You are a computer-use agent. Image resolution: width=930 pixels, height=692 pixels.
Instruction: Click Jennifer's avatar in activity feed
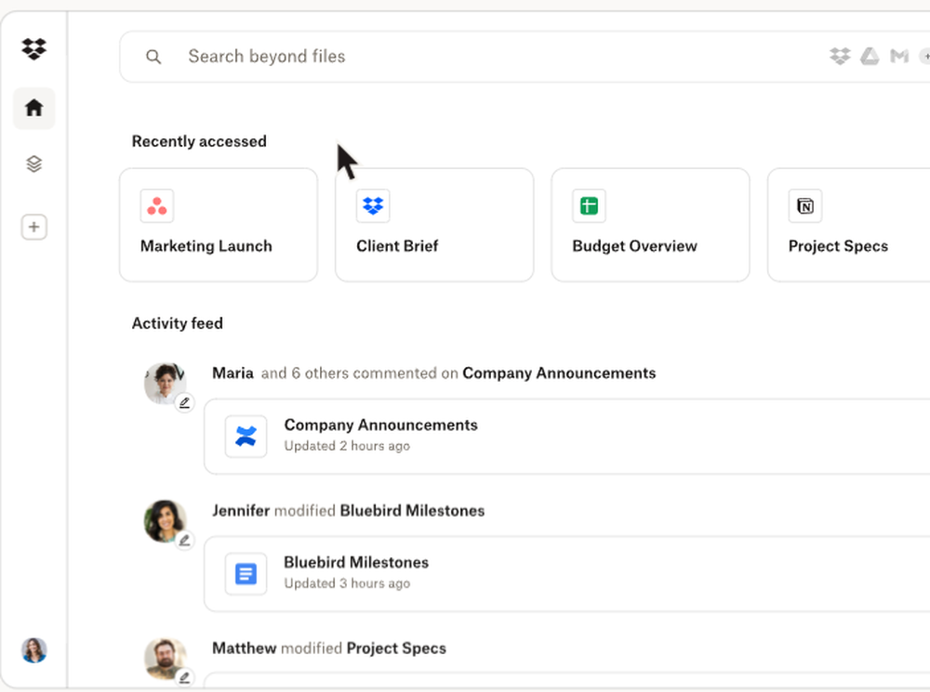165,521
